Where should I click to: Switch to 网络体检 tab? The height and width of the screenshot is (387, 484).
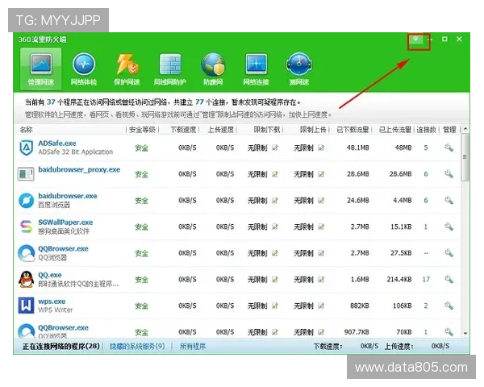pyautogui.click(x=84, y=69)
